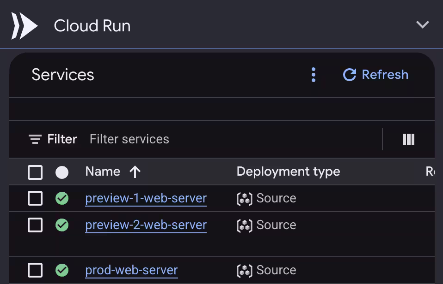The height and width of the screenshot is (284, 443).
Task: Click Source icon in preview-2-web-server row
Action: tap(244, 225)
